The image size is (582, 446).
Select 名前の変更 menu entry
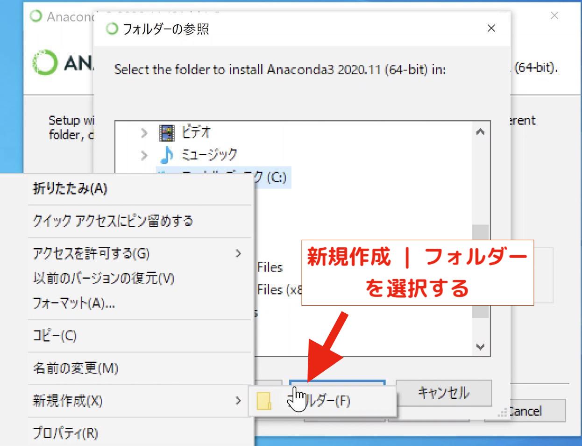coord(75,368)
